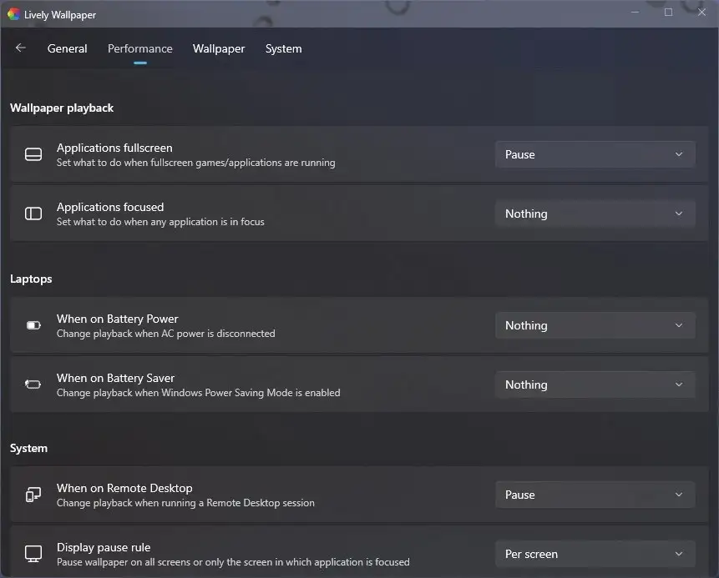
Task: Click the Battery Saver icon
Action: [33, 384]
